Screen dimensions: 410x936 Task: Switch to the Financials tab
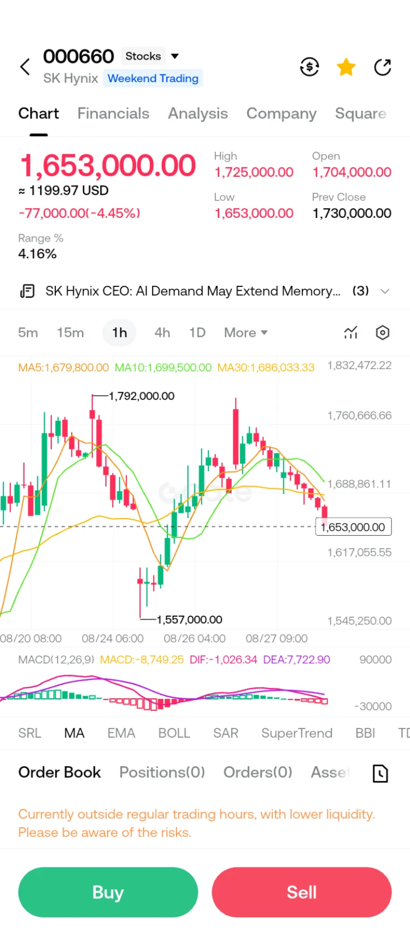[x=113, y=113]
